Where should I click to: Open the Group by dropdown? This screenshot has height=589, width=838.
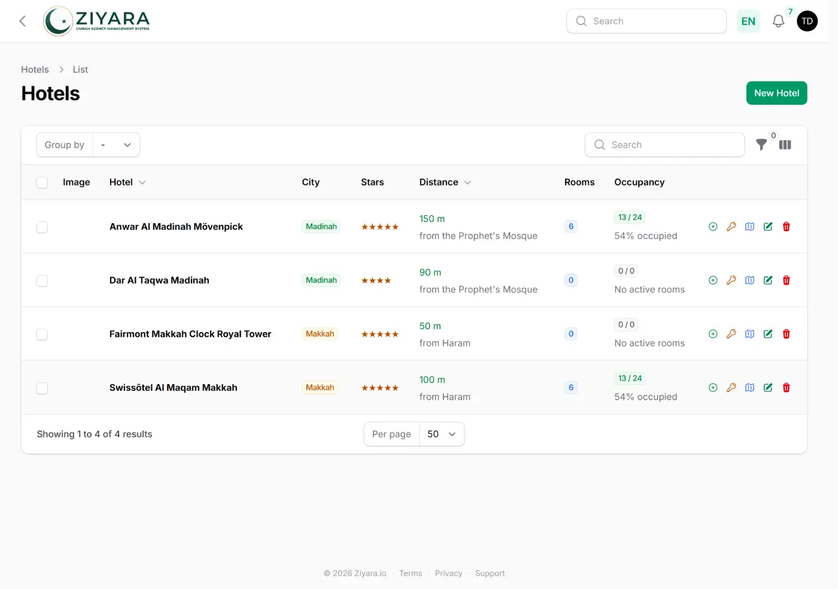coord(116,145)
